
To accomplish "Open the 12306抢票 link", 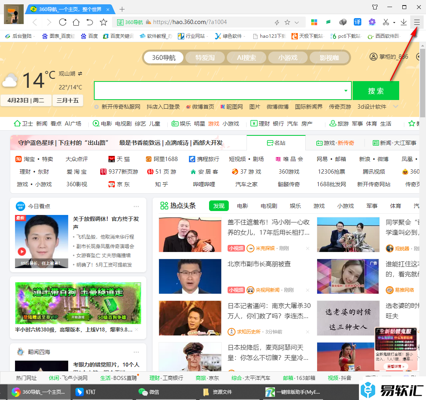I will 331,172.
